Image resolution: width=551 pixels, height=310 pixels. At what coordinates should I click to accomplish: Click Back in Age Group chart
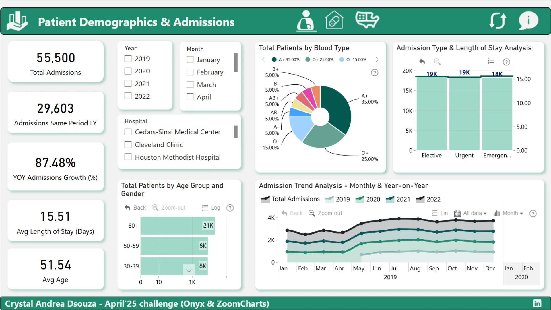[135, 208]
